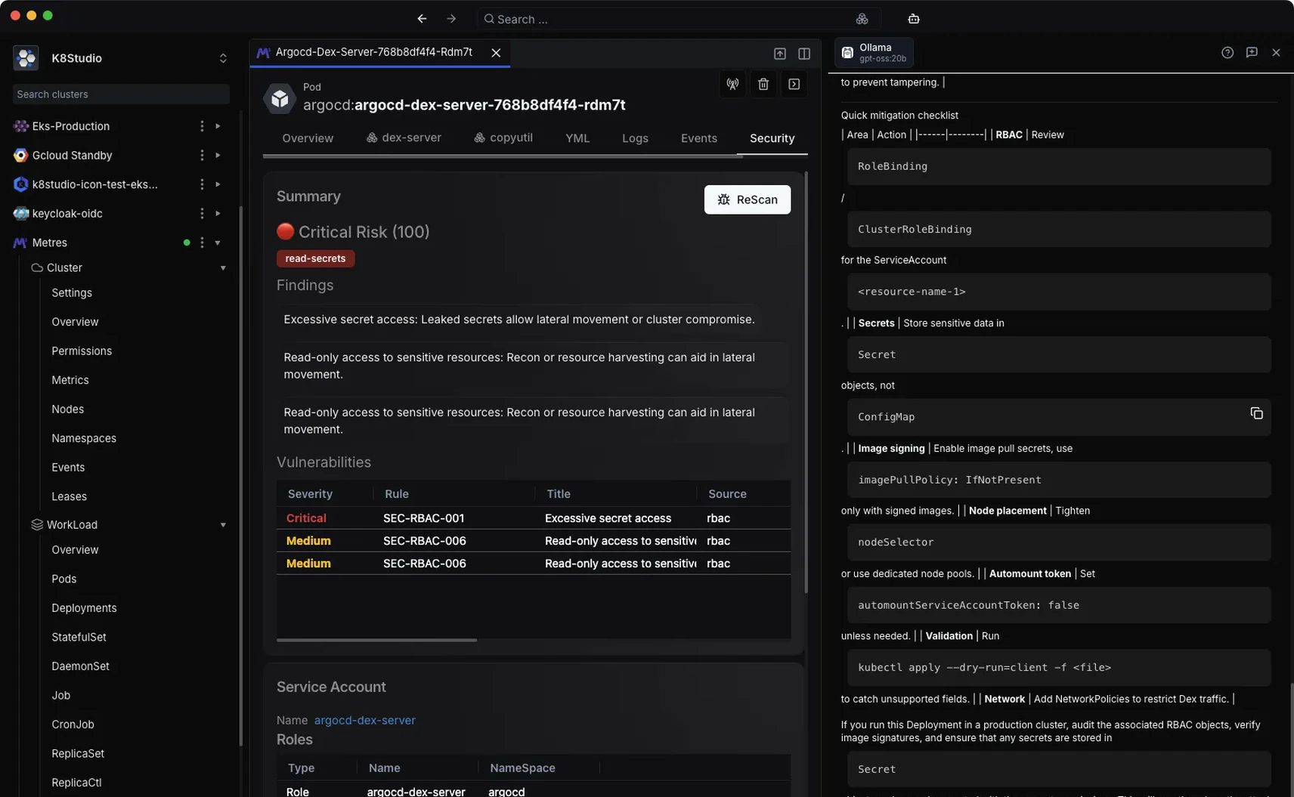Open Leases in the Cluster tree
The height and width of the screenshot is (797, 1294).
click(69, 497)
